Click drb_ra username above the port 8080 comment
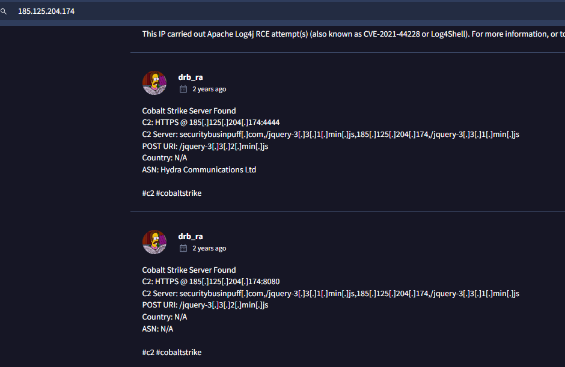Screen dimensions: 565x367 point(191,236)
